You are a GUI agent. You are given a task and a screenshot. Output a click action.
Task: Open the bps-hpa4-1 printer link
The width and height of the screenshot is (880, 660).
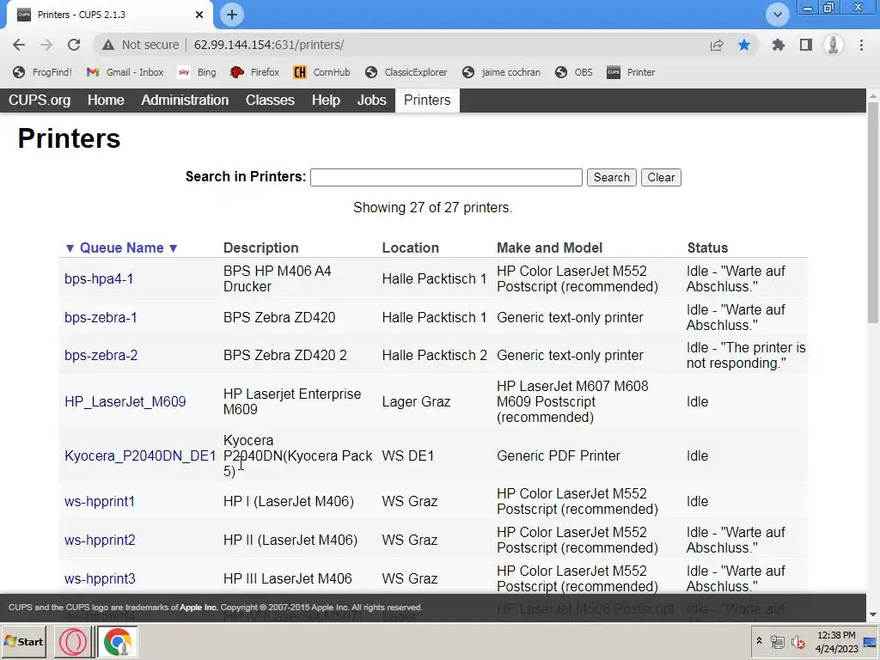[x=99, y=279]
